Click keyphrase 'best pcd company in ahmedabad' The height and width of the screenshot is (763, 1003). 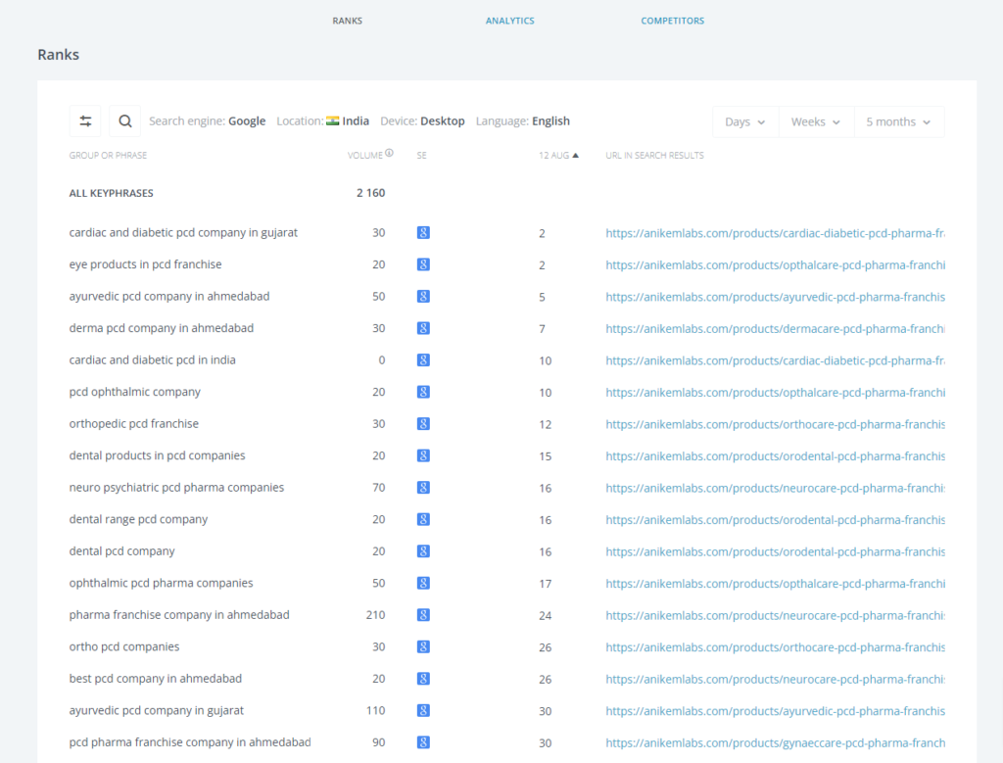pos(156,679)
